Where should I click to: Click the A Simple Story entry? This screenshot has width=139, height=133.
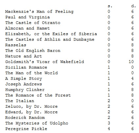[24, 78]
